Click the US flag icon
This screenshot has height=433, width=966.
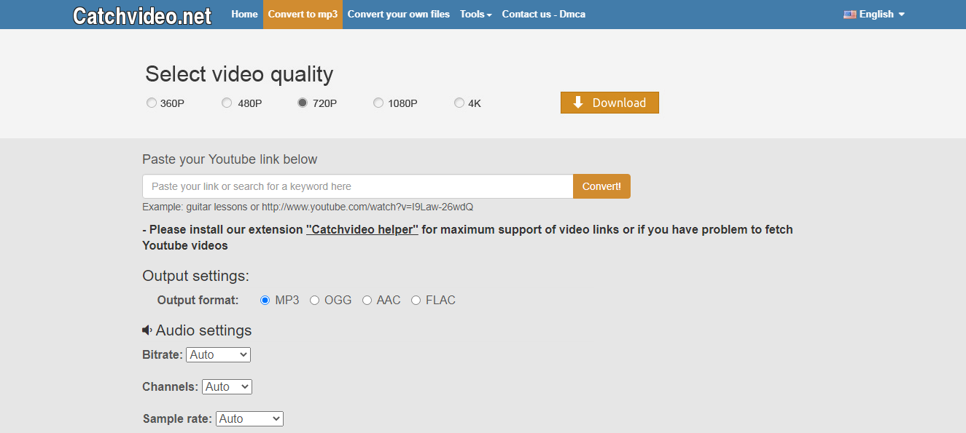click(x=850, y=14)
